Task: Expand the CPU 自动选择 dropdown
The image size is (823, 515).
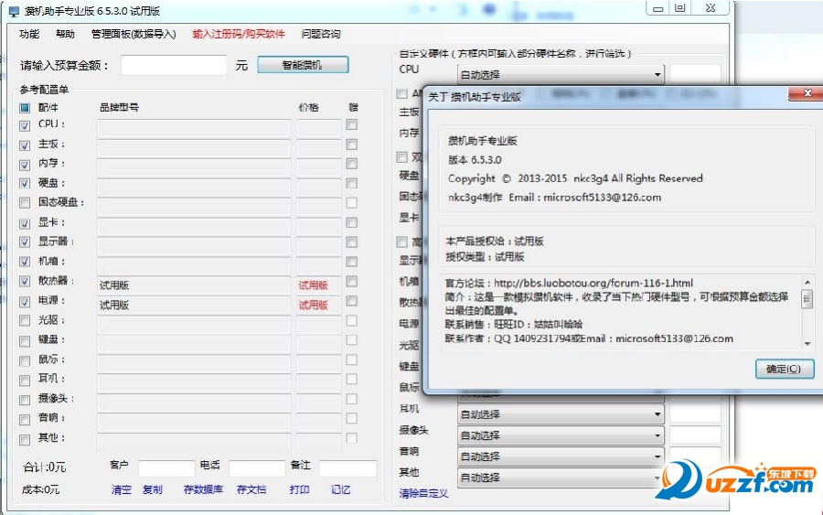Action: point(657,75)
